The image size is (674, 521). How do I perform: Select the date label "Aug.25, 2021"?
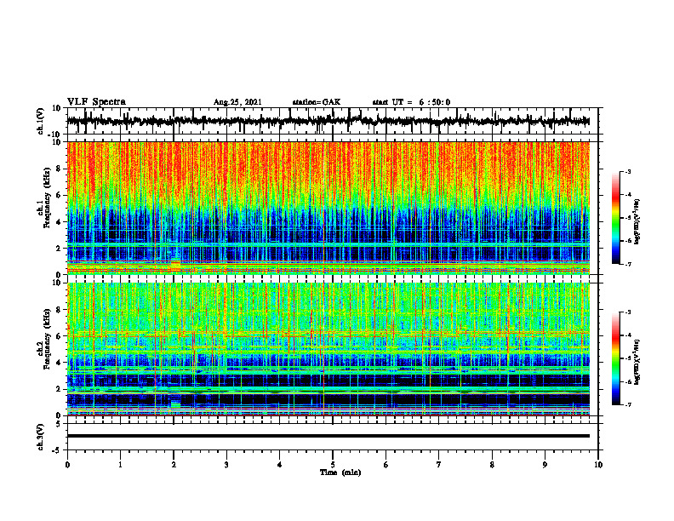[x=237, y=102]
